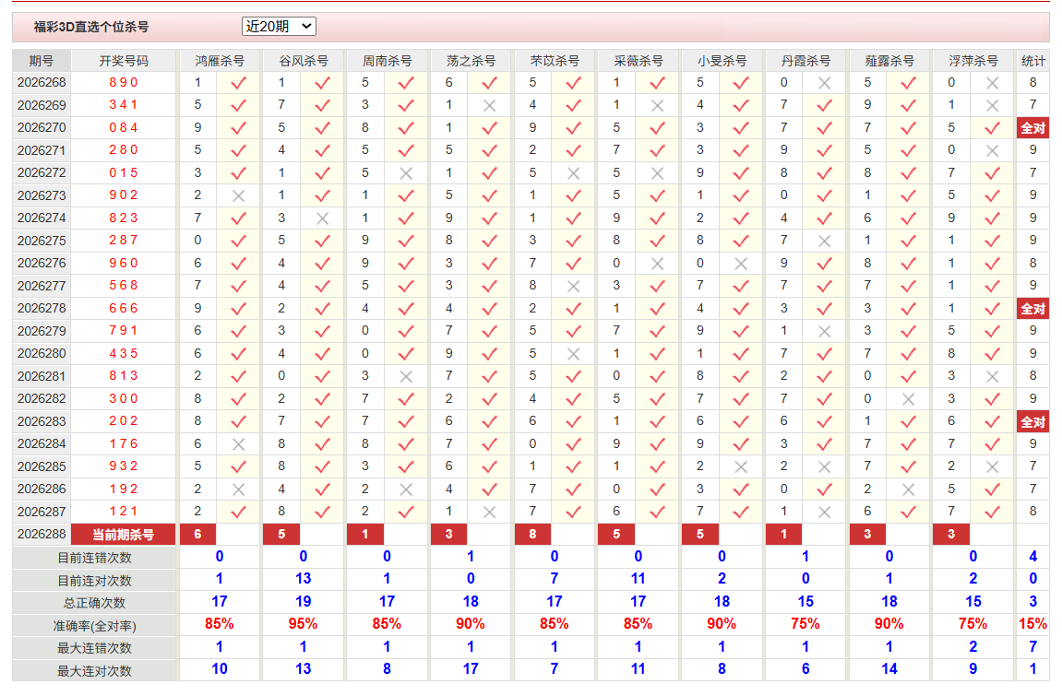Open the 近20期 period dropdown
The image size is (1062, 696).
click(x=279, y=27)
